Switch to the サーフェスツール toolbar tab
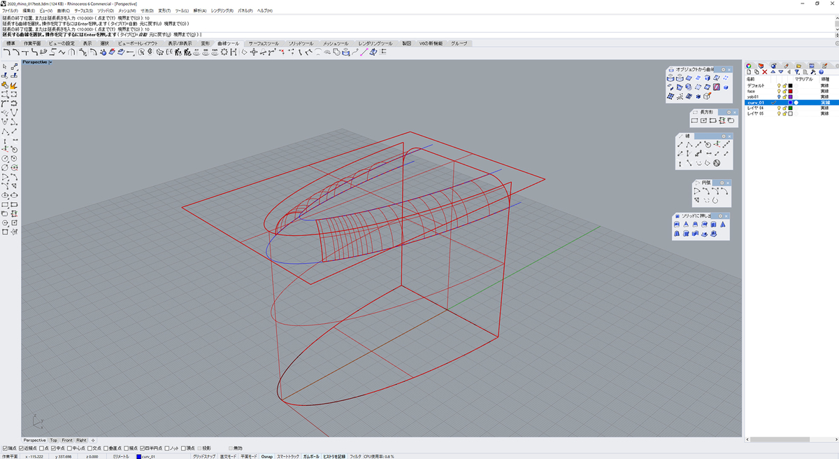839x459 pixels. point(264,43)
